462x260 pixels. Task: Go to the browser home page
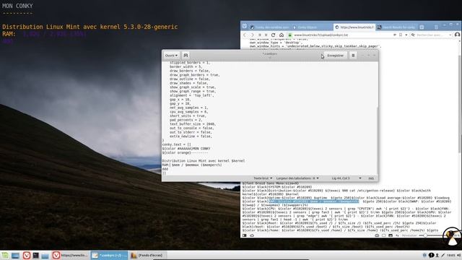(282, 35)
